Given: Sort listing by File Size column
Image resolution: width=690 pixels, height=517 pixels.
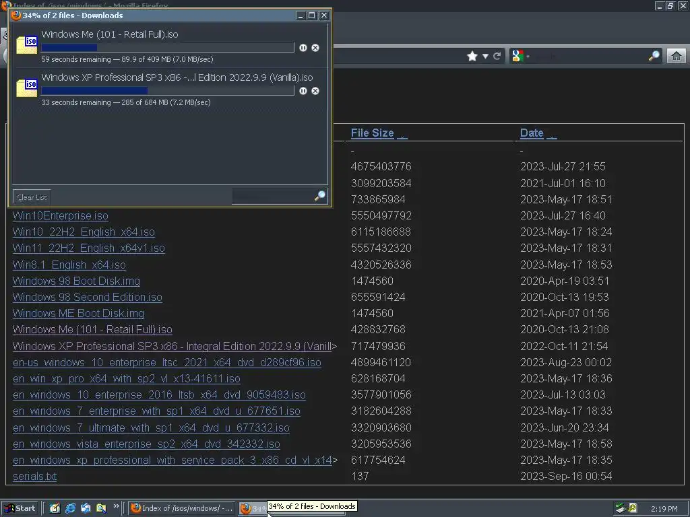Looking at the screenshot, I should 372,133.
